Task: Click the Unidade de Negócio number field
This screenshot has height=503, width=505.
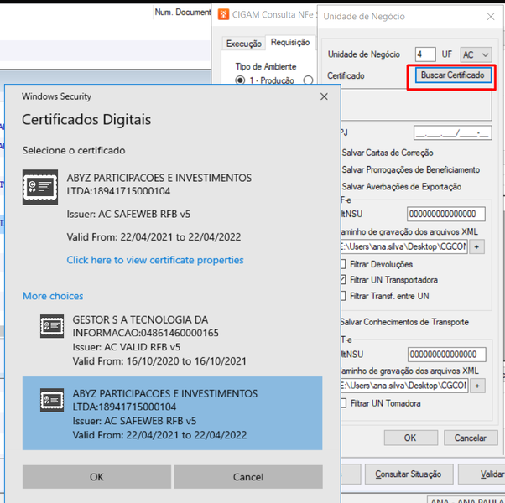Action: click(x=425, y=54)
